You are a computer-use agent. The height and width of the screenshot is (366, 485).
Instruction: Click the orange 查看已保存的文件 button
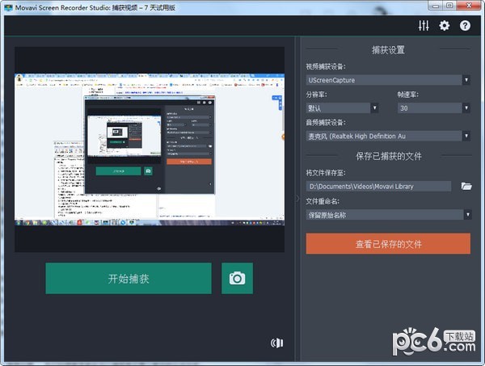388,244
